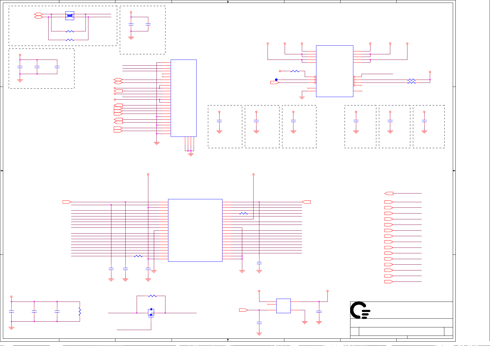
Task: Select the MOSFET transistor symbol with diode
Action: 151,313
